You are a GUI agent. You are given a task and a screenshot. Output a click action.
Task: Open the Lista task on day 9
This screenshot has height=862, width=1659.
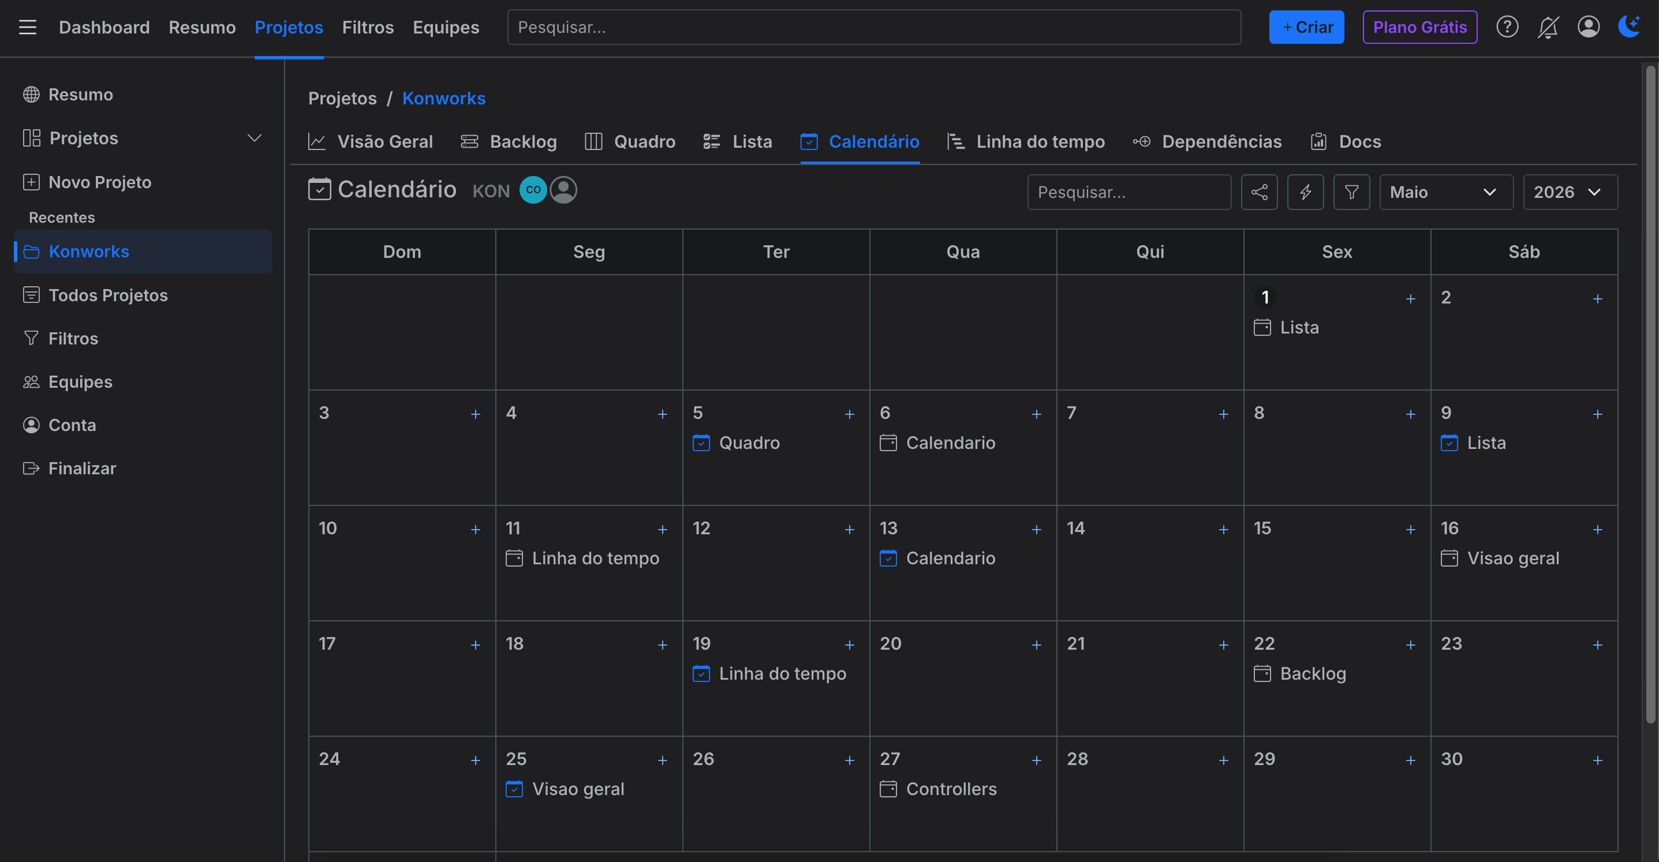click(x=1474, y=443)
